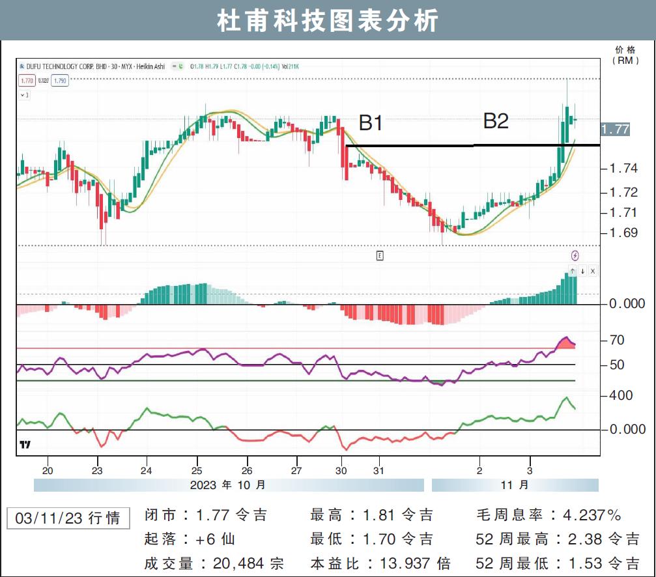Move the MACD pane up using arrow
The height and width of the screenshot is (577, 656).
click(573, 271)
